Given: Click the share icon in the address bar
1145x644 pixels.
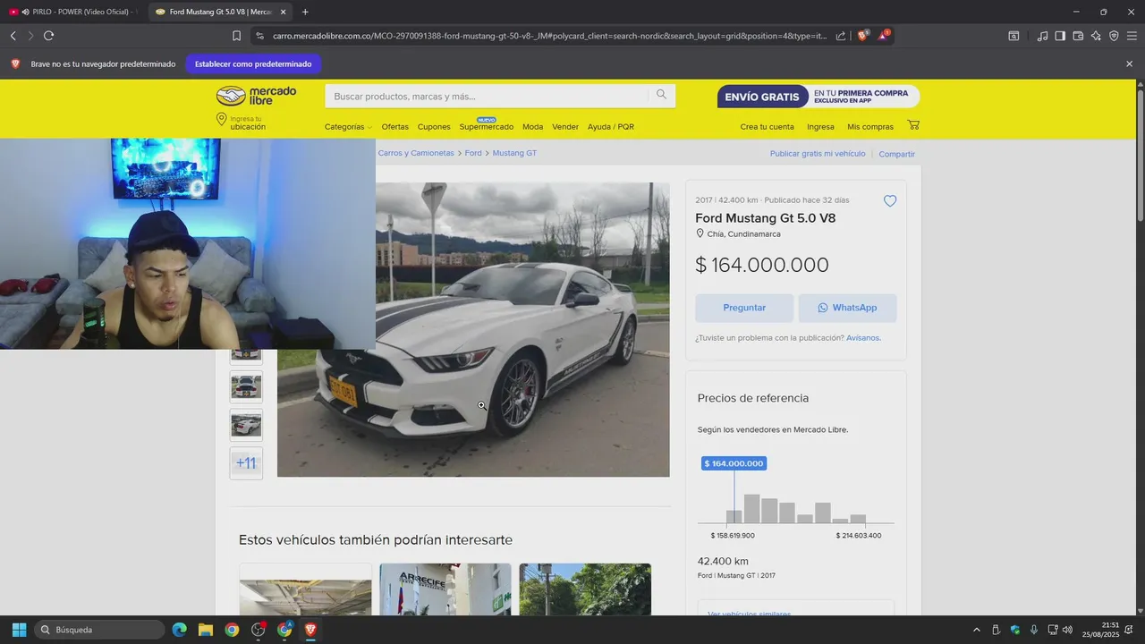Looking at the screenshot, I should (x=841, y=36).
